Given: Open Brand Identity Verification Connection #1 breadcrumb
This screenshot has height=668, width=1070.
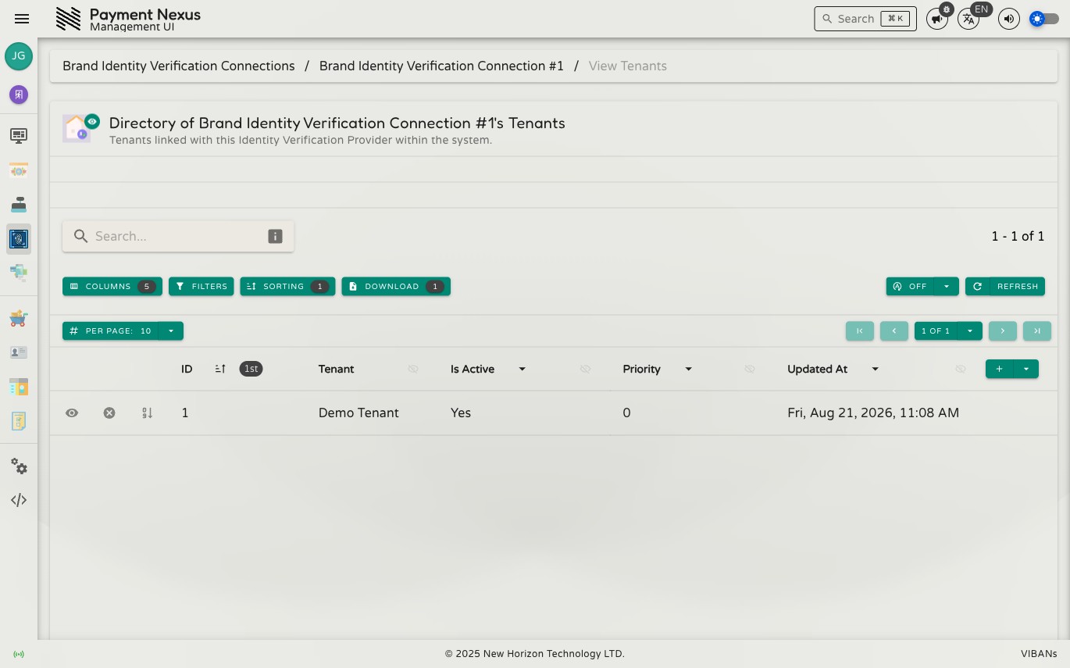Looking at the screenshot, I should pos(441,66).
